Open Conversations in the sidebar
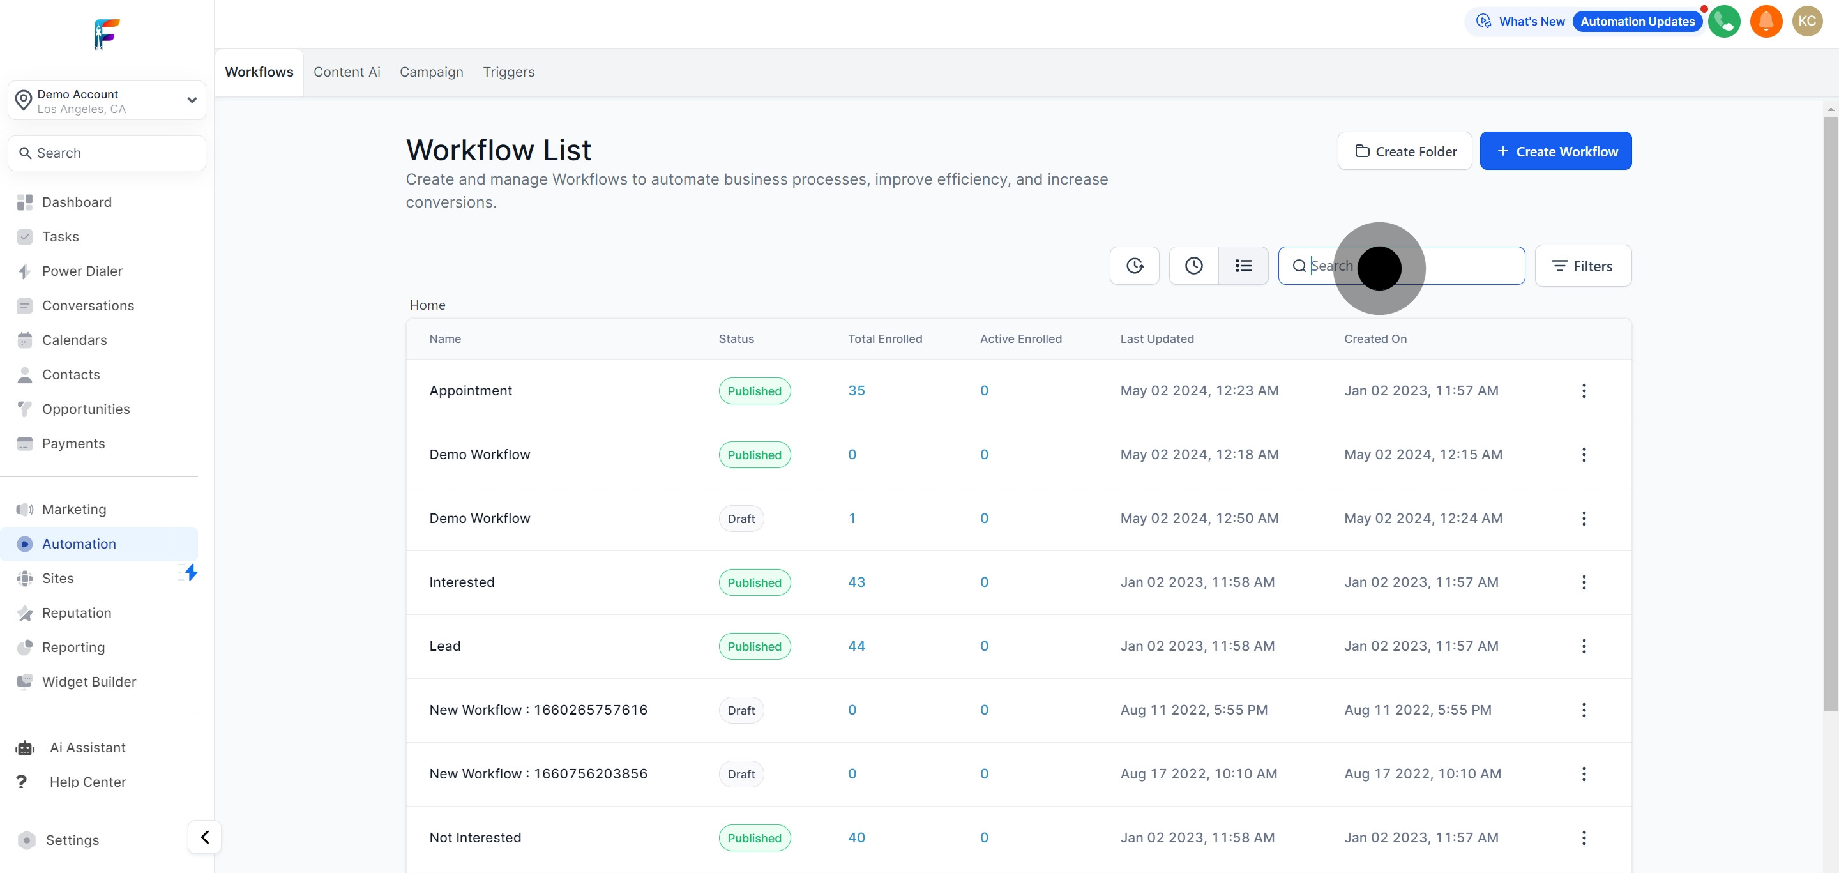Image resolution: width=1839 pixels, height=873 pixels. tap(88, 305)
